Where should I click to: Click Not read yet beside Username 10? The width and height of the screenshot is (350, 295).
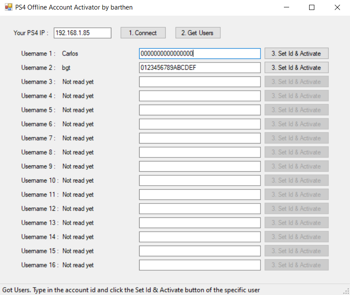pyautogui.click(x=78, y=180)
